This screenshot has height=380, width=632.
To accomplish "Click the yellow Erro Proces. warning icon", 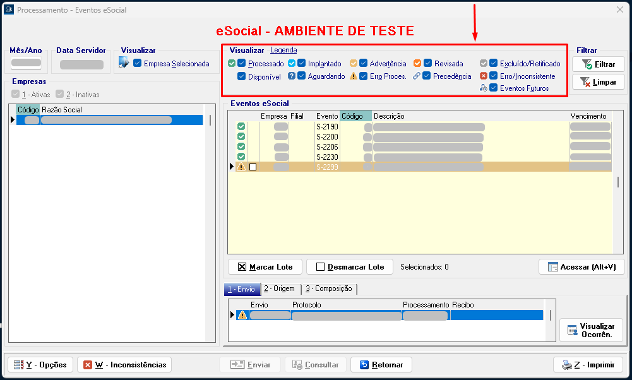I will click(x=354, y=76).
